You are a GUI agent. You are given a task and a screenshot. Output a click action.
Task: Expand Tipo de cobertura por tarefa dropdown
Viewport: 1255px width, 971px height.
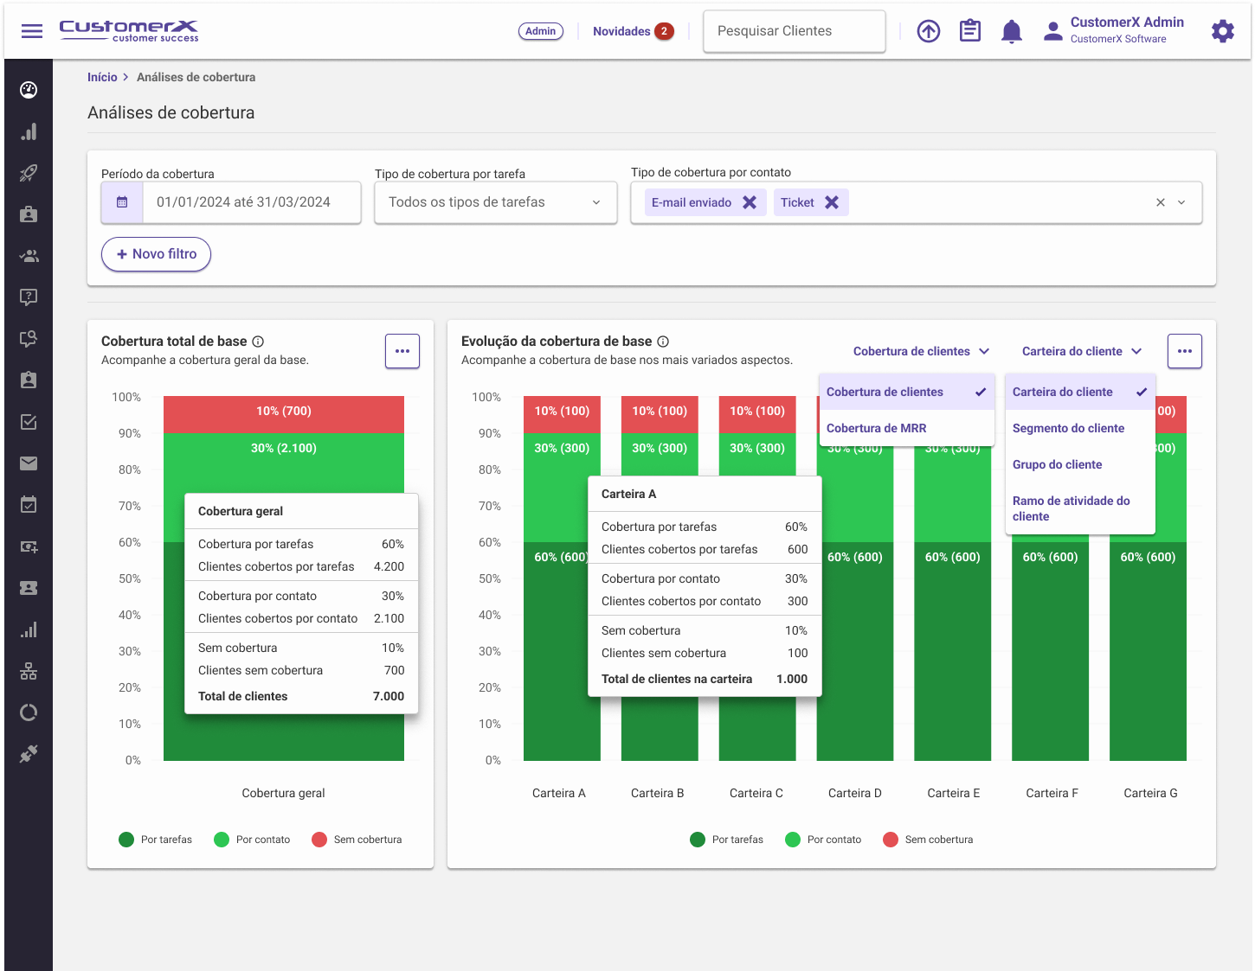click(495, 202)
